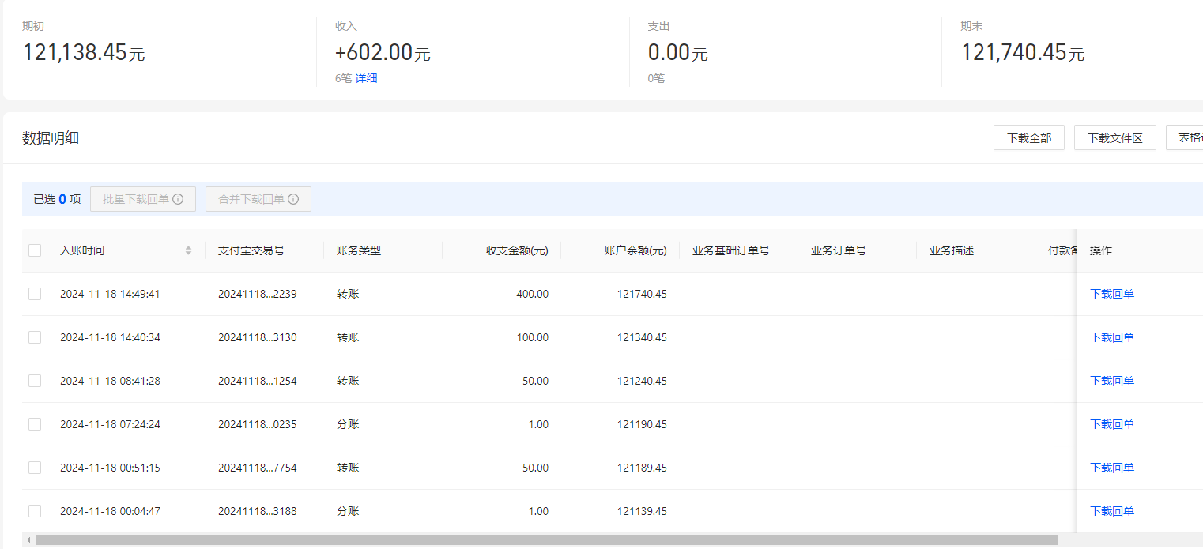
Task: Click the 合并下载回单 button
Action: point(258,199)
